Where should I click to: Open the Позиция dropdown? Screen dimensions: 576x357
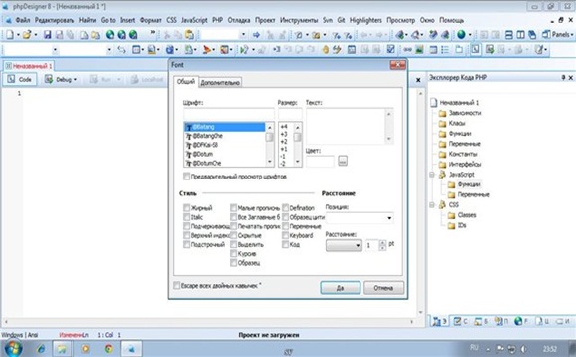click(x=389, y=218)
